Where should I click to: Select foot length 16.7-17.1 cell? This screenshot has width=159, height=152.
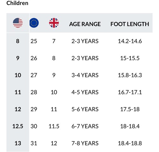click(x=130, y=92)
